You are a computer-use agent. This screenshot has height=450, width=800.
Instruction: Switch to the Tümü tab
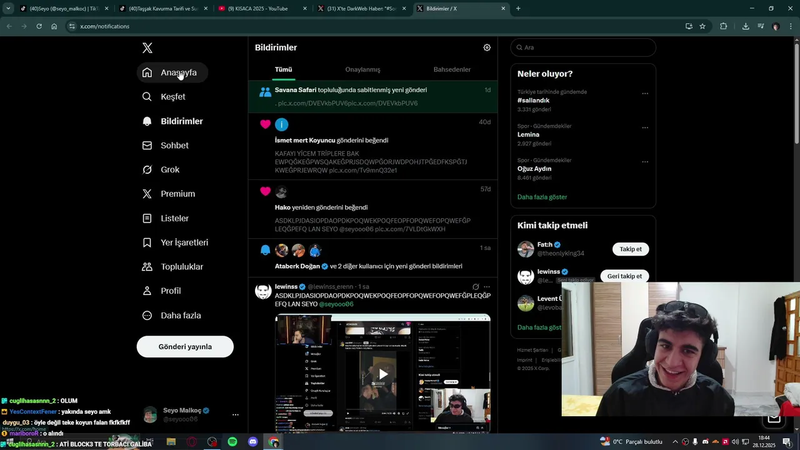pos(283,69)
